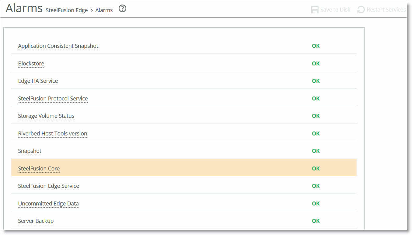Viewport: 412px width, 235px height.
Task: Click OK status in SteelFusion Core row
Action: click(x=316, y=169)
